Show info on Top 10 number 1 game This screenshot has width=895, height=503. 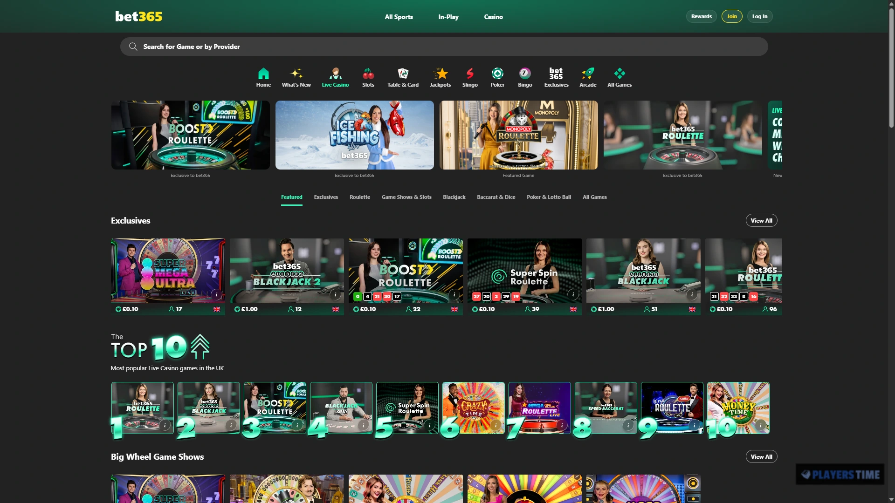165,425
